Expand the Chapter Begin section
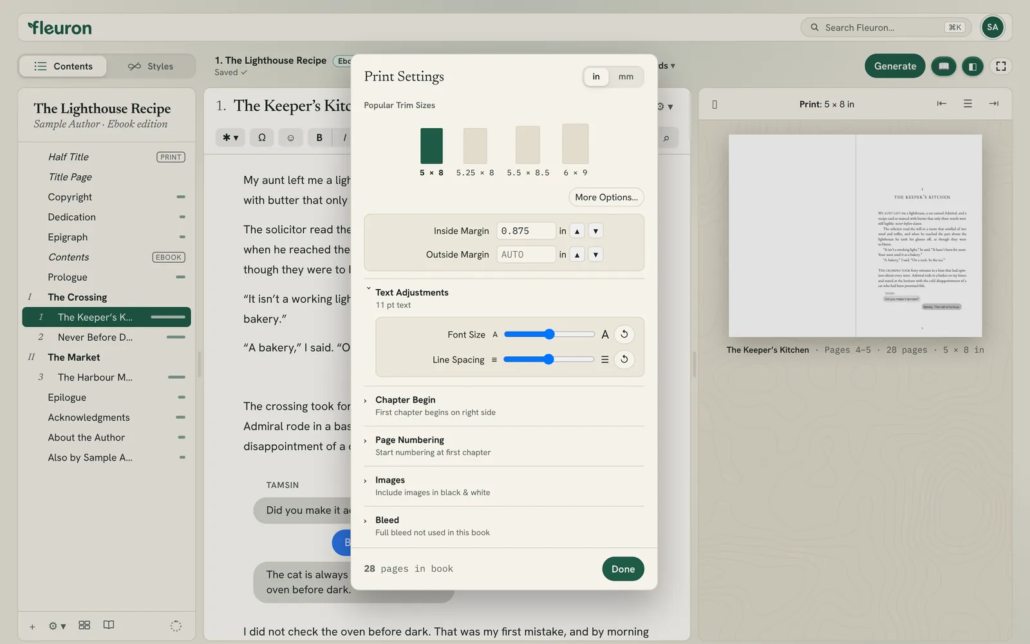 coord(406,400)
